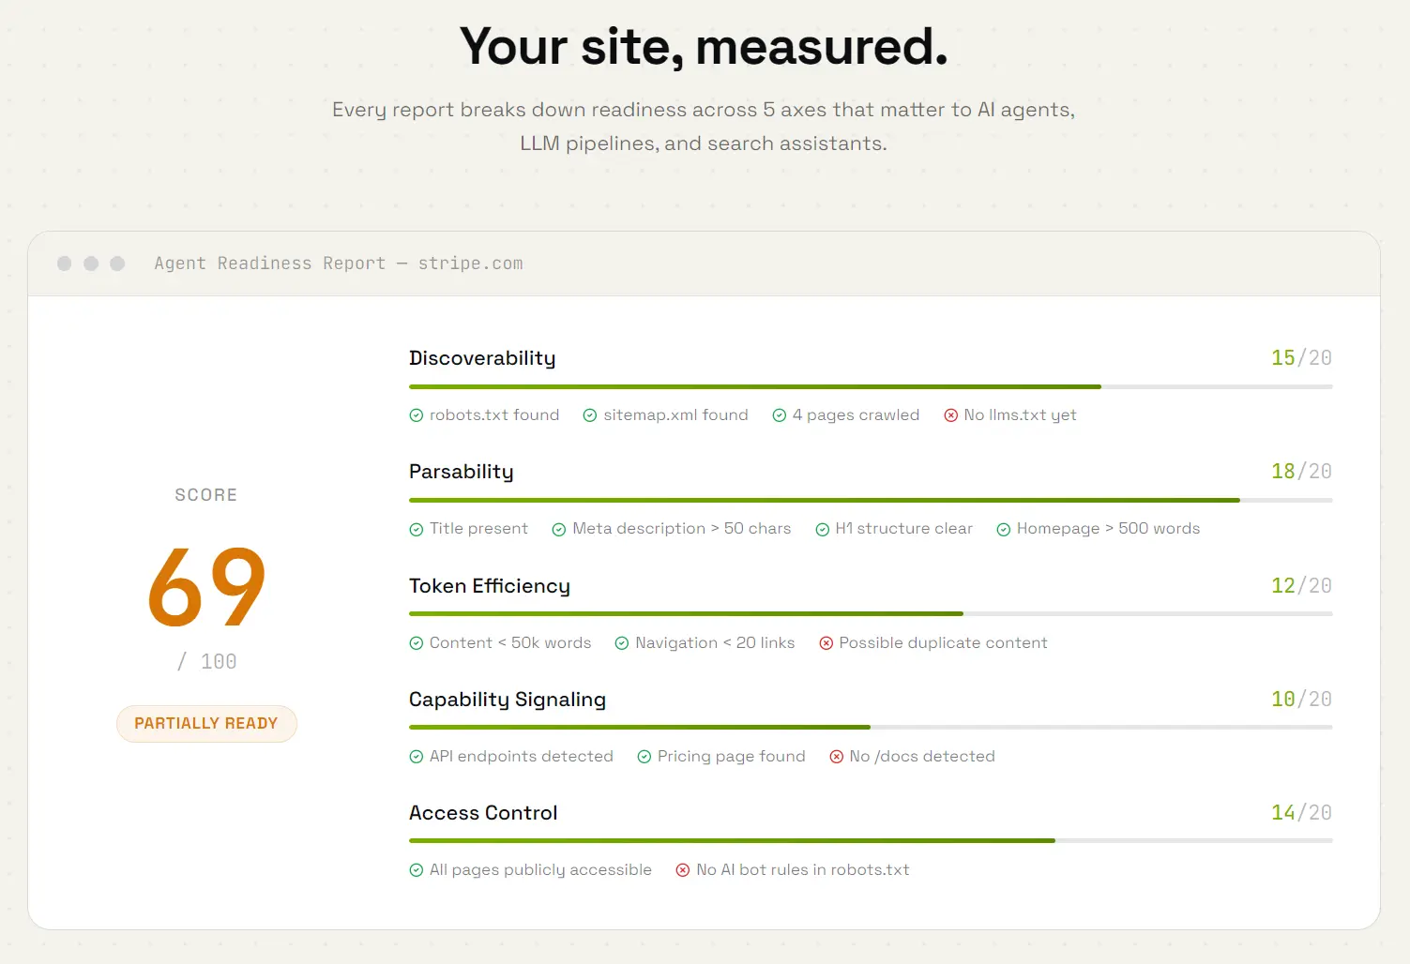Screen dimensions: 1410x964
Task: Click the check icon beside Content < 50k words
Action: pos(417,643)
